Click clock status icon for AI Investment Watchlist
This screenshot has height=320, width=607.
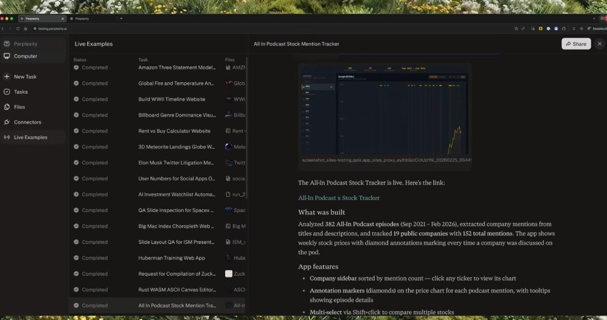pos(76,194)
